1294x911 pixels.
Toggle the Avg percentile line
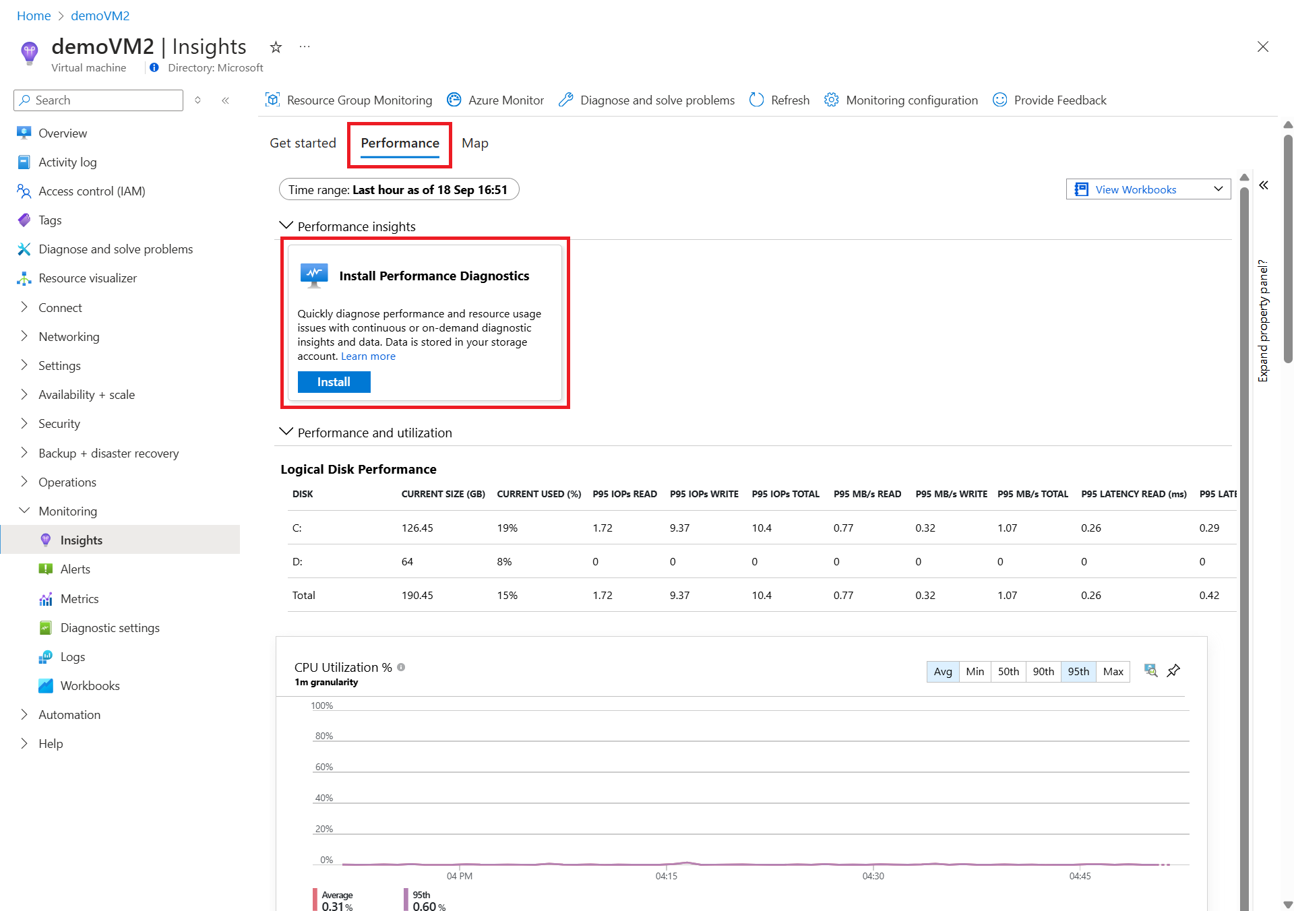coord(942,671)
